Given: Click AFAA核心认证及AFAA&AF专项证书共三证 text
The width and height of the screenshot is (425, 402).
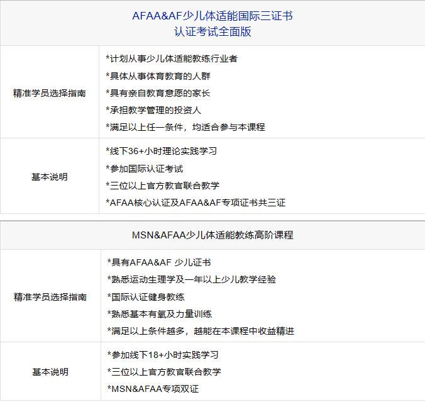Looking at the screenshot, I should [196, 203].
